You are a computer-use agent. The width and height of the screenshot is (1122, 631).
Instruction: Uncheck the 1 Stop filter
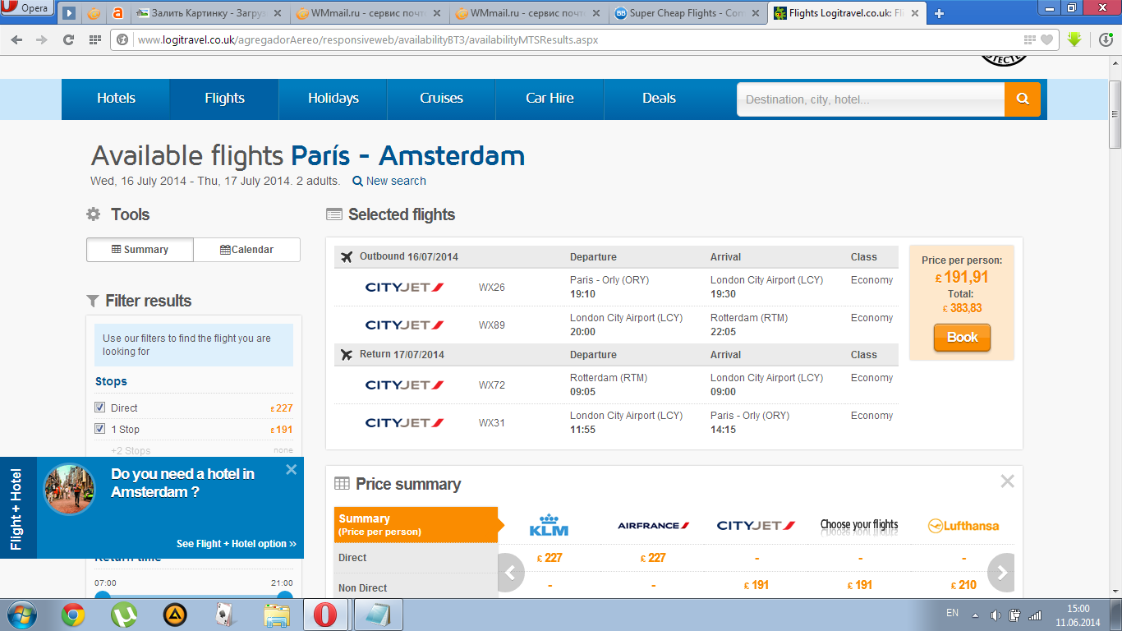point(100,429)
